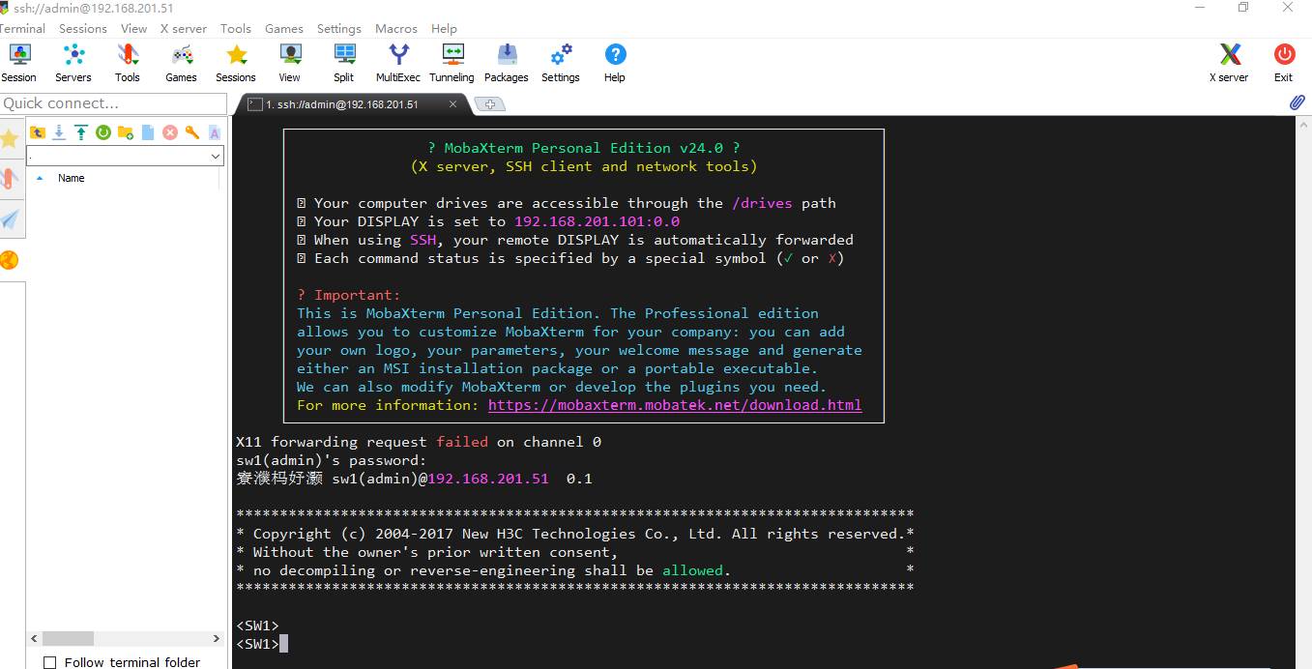The width and height of the screenshot is (1312, 669).
Task: Open the Sessions star icon in toolbar
Action: tap(236, 63)
